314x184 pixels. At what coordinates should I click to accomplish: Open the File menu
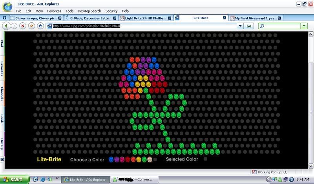19,11
